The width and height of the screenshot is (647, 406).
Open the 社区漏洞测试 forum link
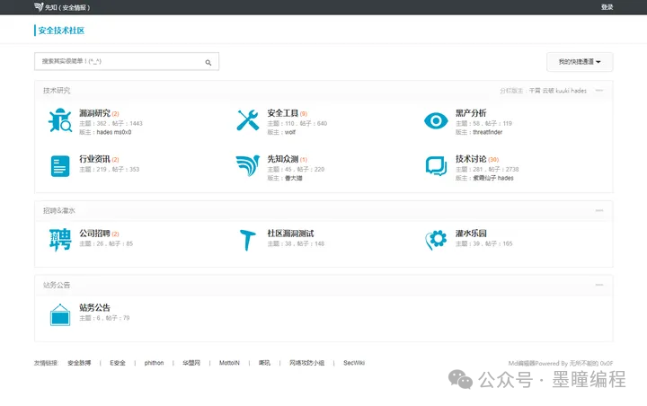click(x=290, y=234)
